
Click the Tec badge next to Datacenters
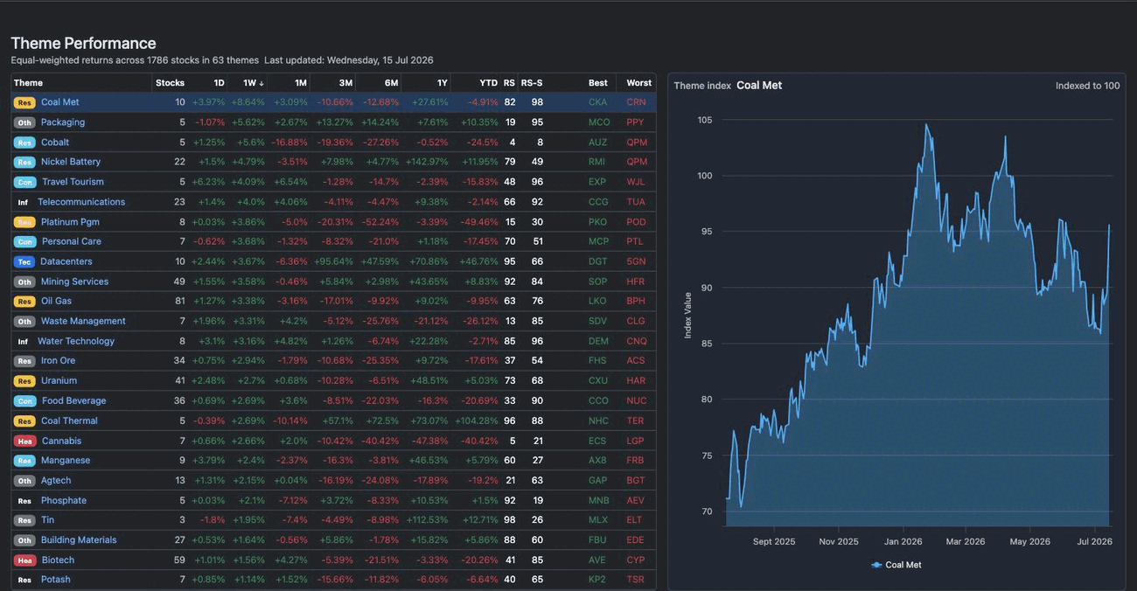pos(24,261)
